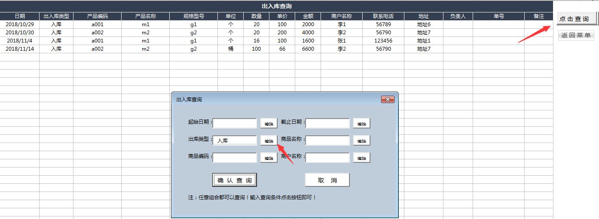Click the 起始日期 input field

point(235,123)
